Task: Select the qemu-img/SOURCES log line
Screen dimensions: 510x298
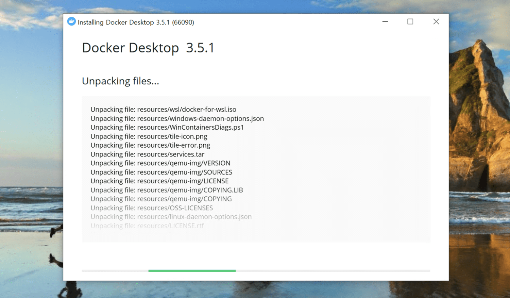Action: click(x=161, y=172)
